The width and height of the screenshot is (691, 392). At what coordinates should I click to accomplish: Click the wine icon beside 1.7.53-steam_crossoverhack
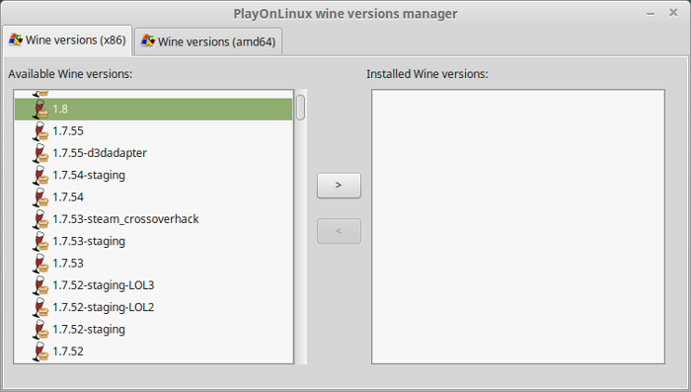pos(40,219)
